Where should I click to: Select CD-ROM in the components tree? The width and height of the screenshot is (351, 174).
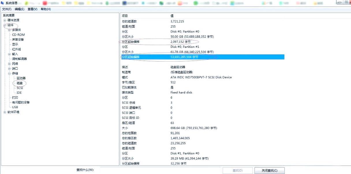[18, 35]
